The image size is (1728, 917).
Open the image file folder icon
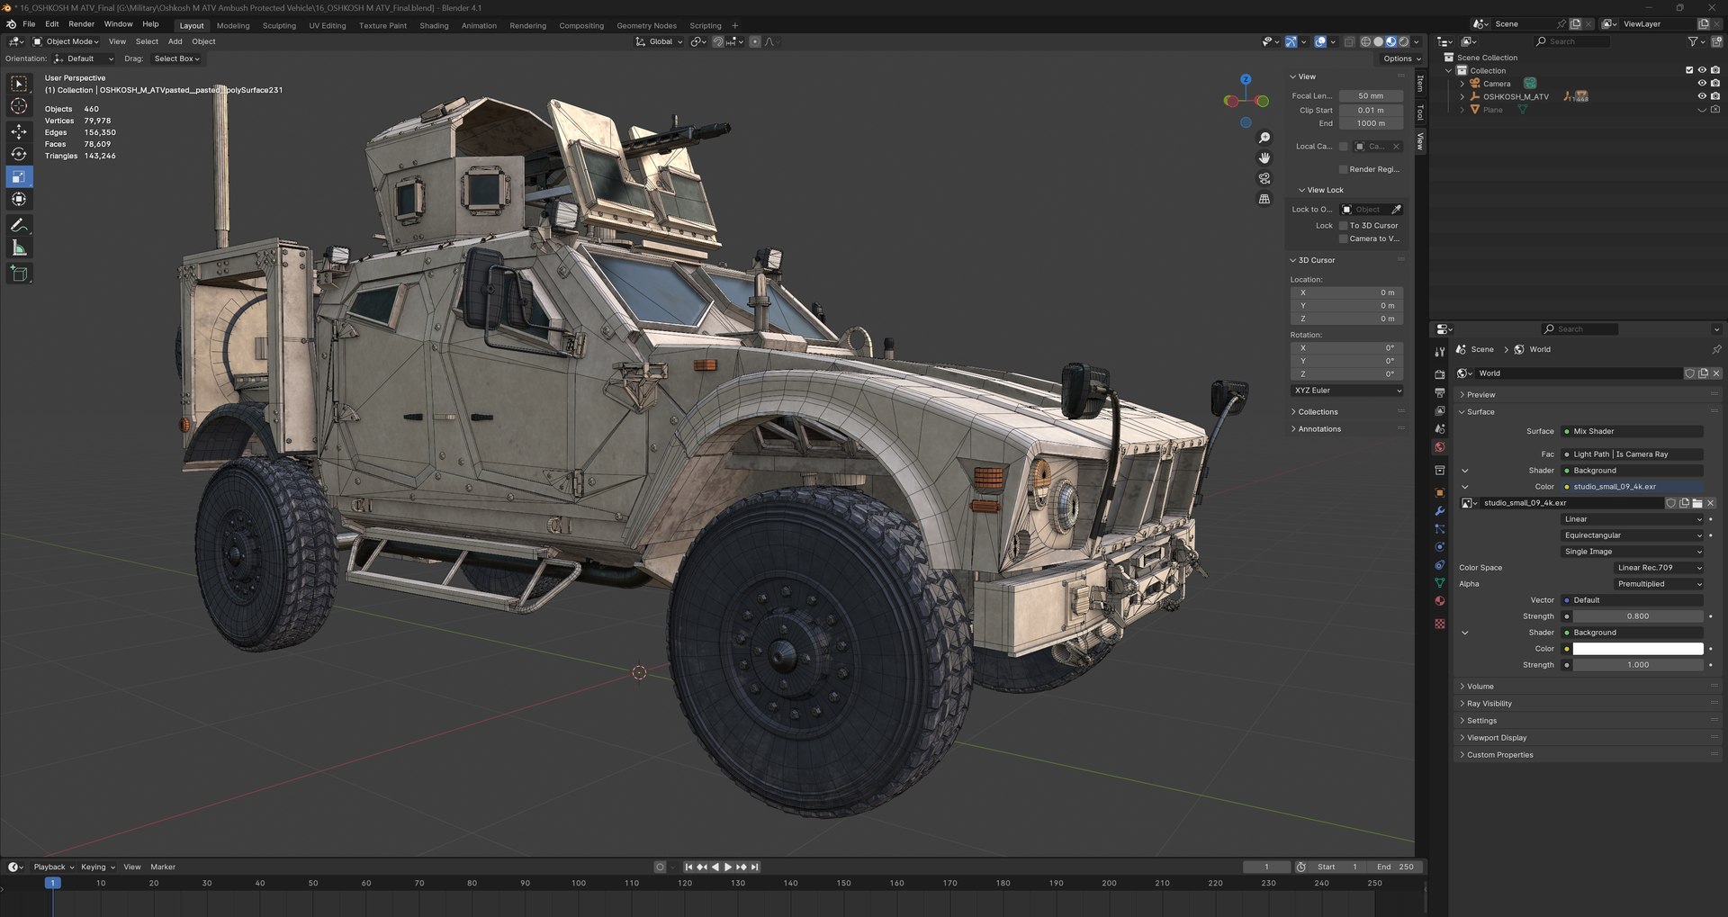tap(1697, 503)
